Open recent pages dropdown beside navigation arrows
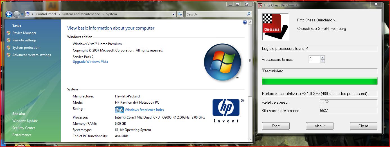The height and width of the screenshot is (147, 390). click(22, 14)
